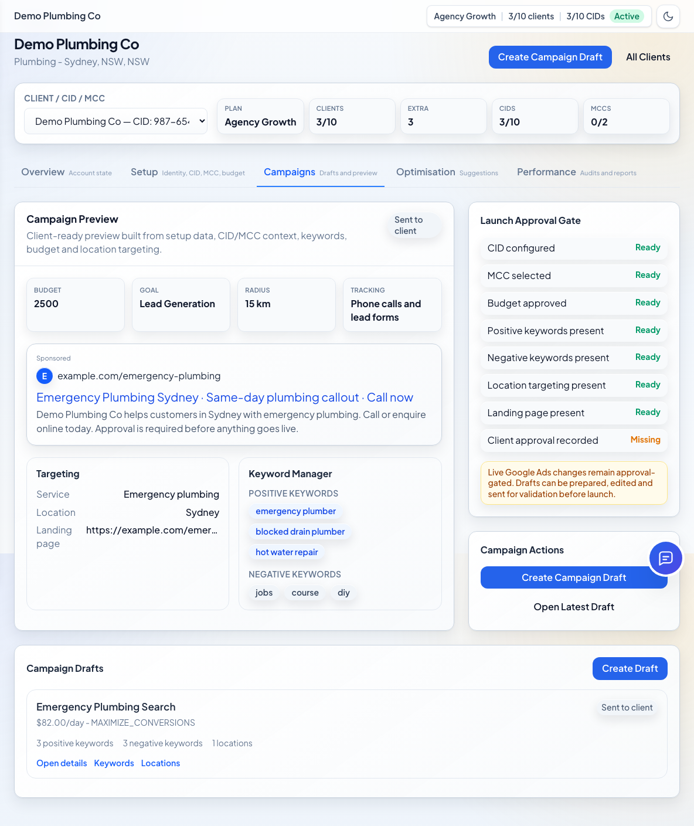694x826 pixels.
Task: Click the Positive keywords present row
Action: coord(574,331)
